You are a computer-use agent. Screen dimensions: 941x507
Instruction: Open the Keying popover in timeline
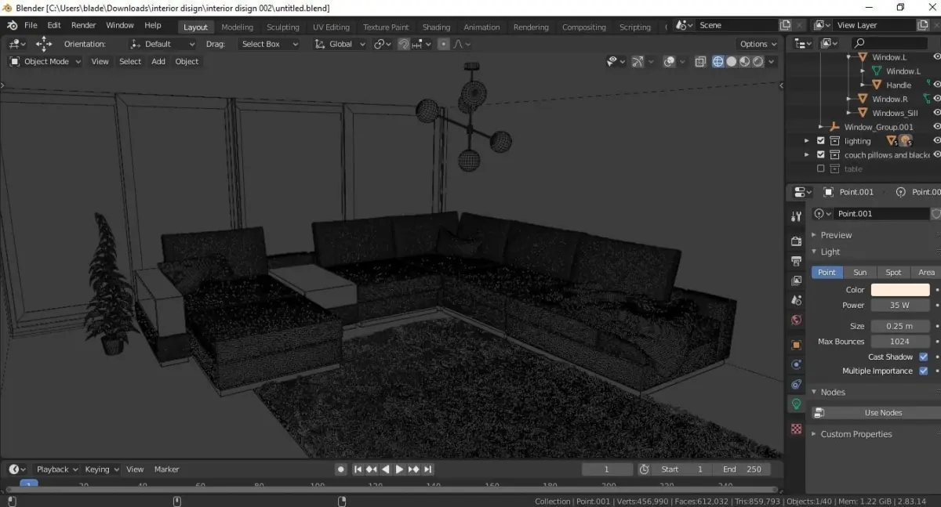tap(102, 469)
